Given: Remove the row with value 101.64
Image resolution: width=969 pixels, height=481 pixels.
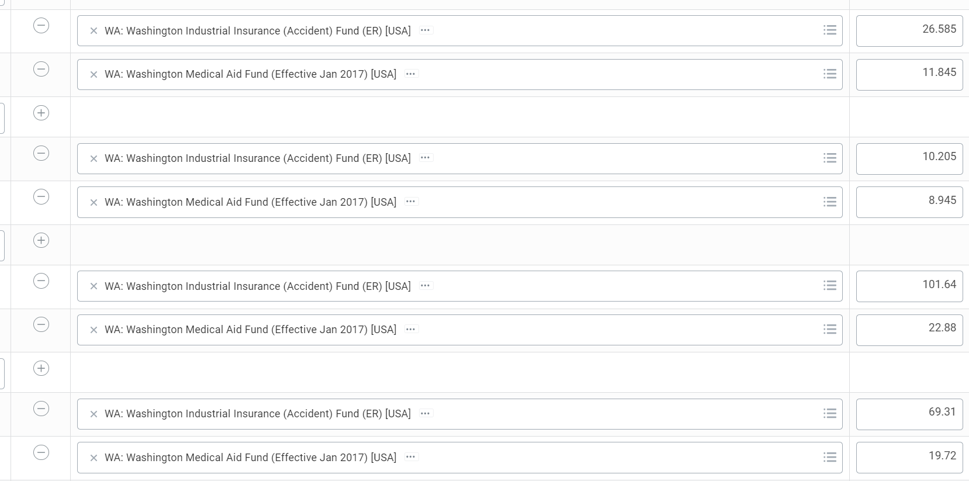Looking at the screenshot, I should (x=41, y=281).
